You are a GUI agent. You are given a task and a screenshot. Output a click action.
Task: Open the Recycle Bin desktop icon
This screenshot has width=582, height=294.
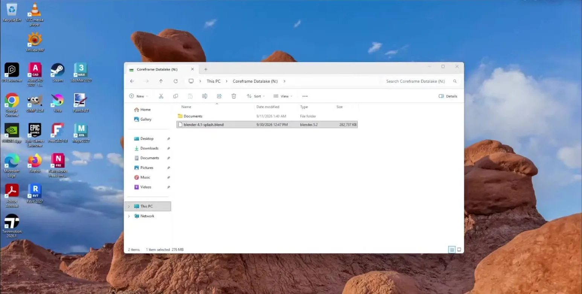[x=12, y=12]
